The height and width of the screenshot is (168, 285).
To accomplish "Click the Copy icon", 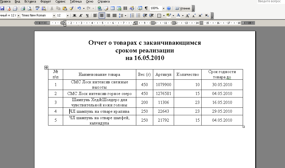I will click(x=58, y=8).
